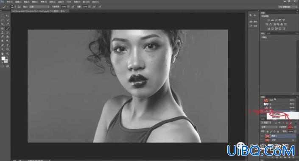Open the flow slider arrow in options bar

(x=89, y=7)
